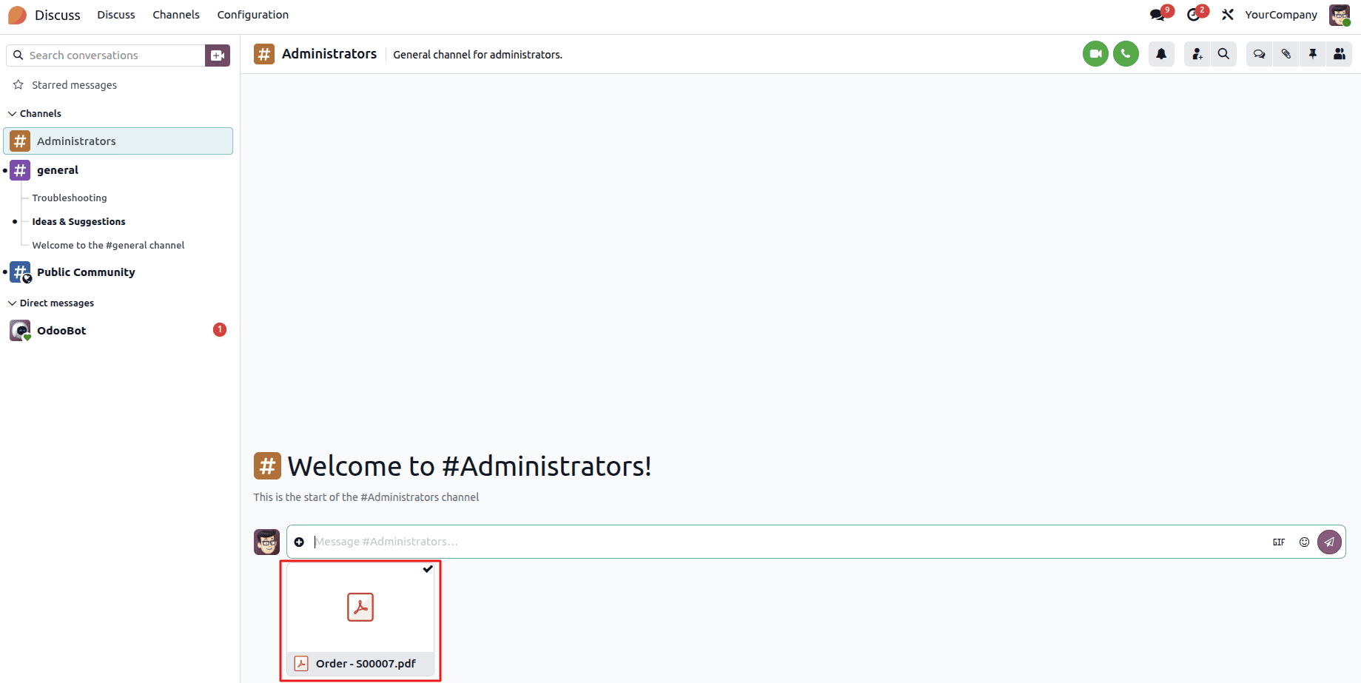Focus the Message #Administrators input
1361x683 pixels.
787,542
